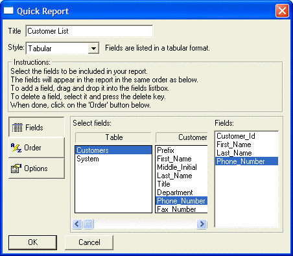
Task: Select Title in the Customer column list
Action: pos(182,184)
